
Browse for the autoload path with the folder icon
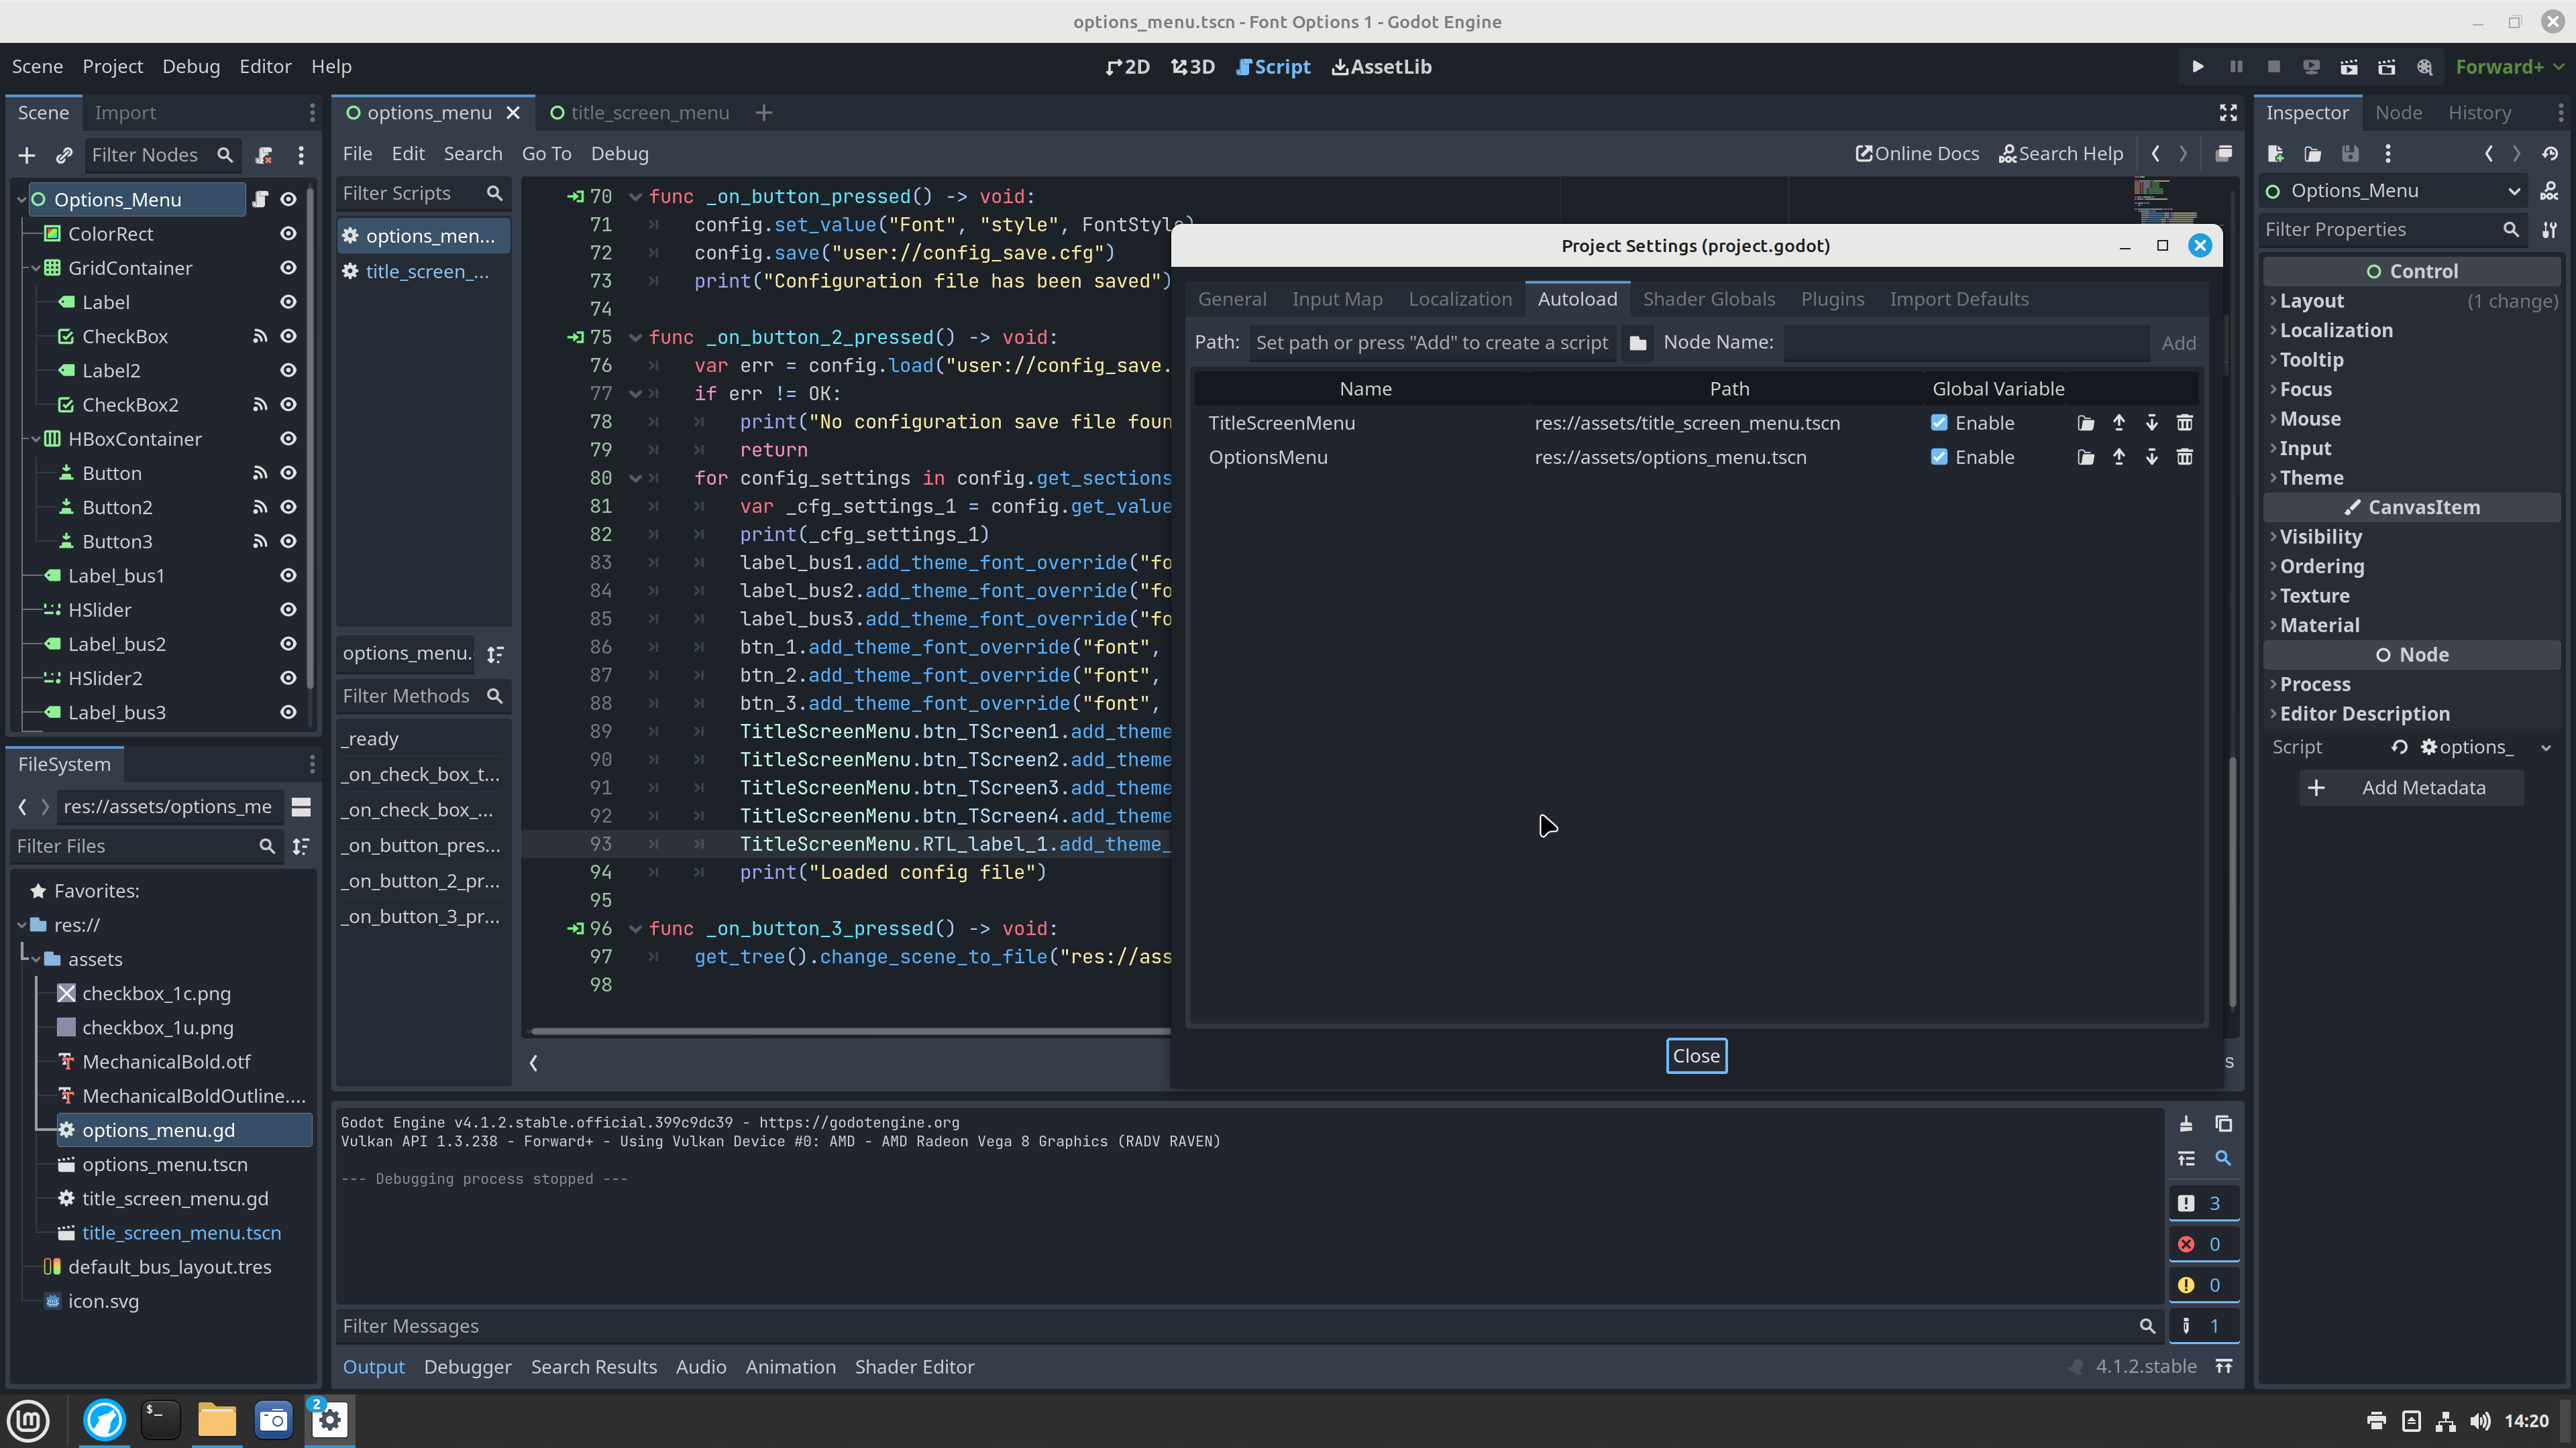pos(1638,343)
